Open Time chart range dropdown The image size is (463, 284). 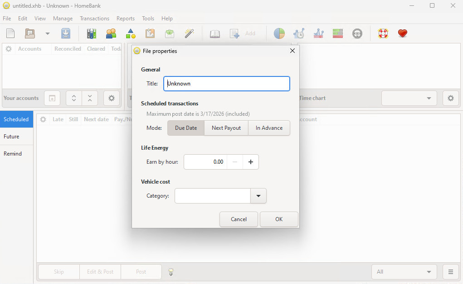coord(409,98)
